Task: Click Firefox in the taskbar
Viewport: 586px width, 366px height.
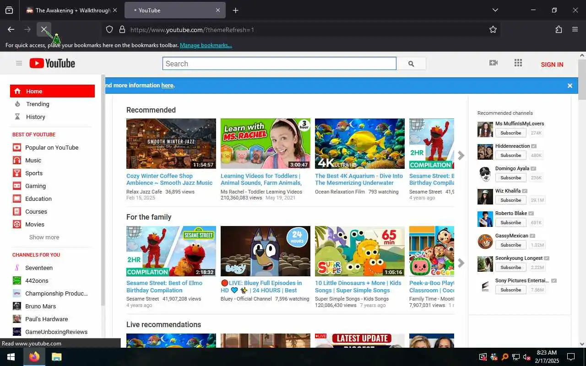Action: [x=34, y=357]
